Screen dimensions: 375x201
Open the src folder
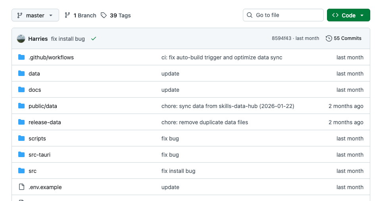coord(33,171)
